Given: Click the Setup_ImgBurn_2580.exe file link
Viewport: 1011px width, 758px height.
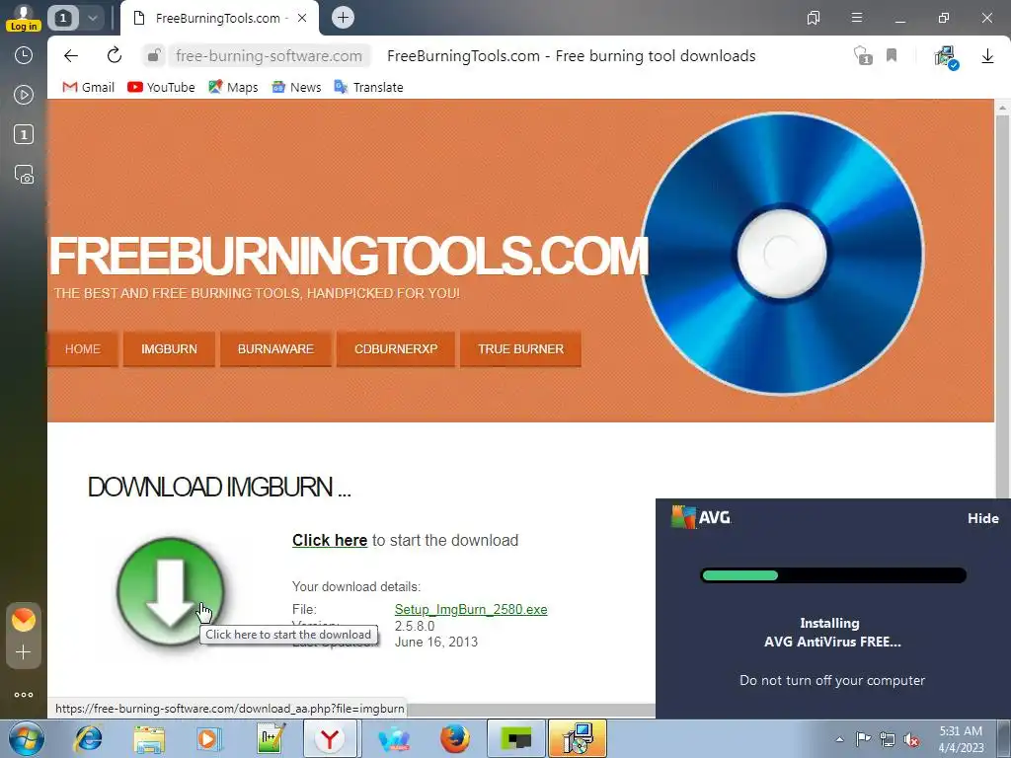Looking at the screenshot, I should [471, 609].
